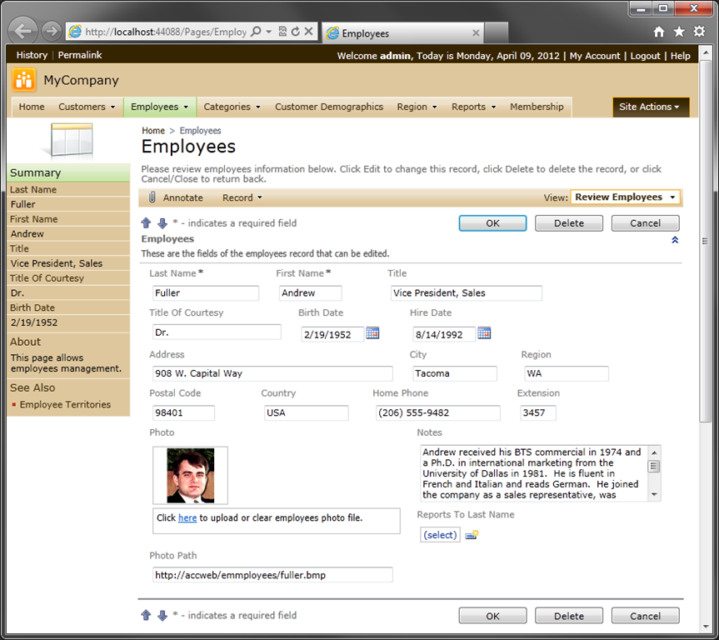Click the compatibility view icon in address bar
The image size is (719, 640).
click(282, 31)
